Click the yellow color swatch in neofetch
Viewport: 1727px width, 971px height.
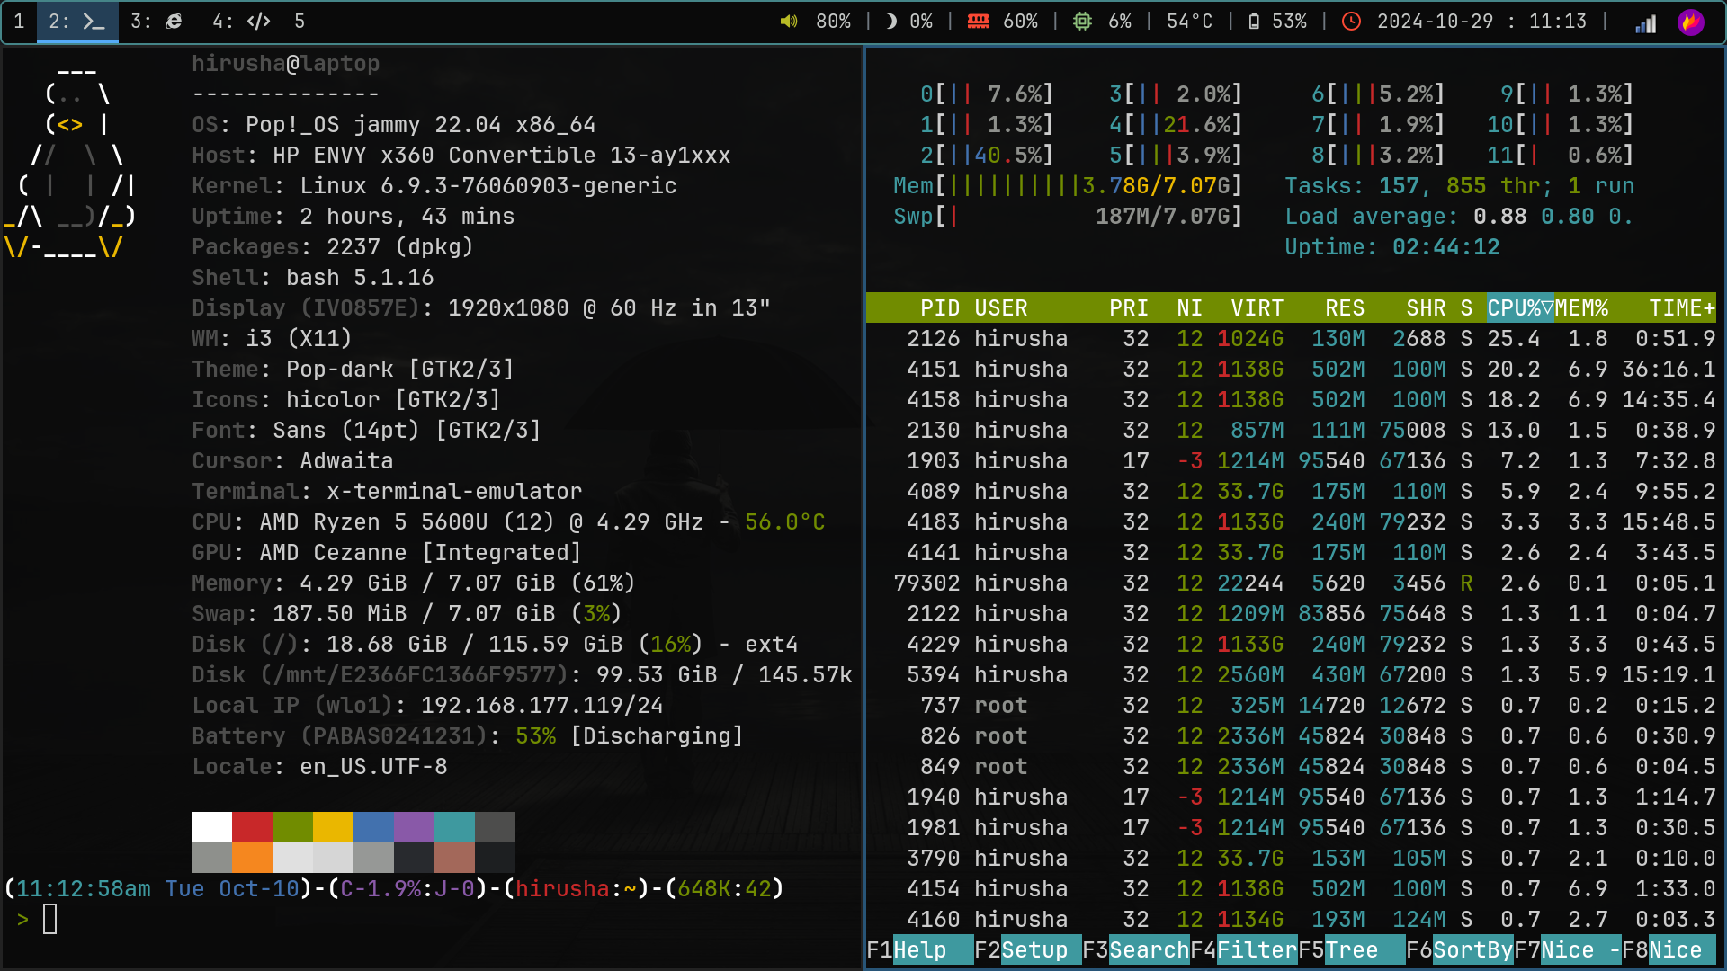click(333, 827)
